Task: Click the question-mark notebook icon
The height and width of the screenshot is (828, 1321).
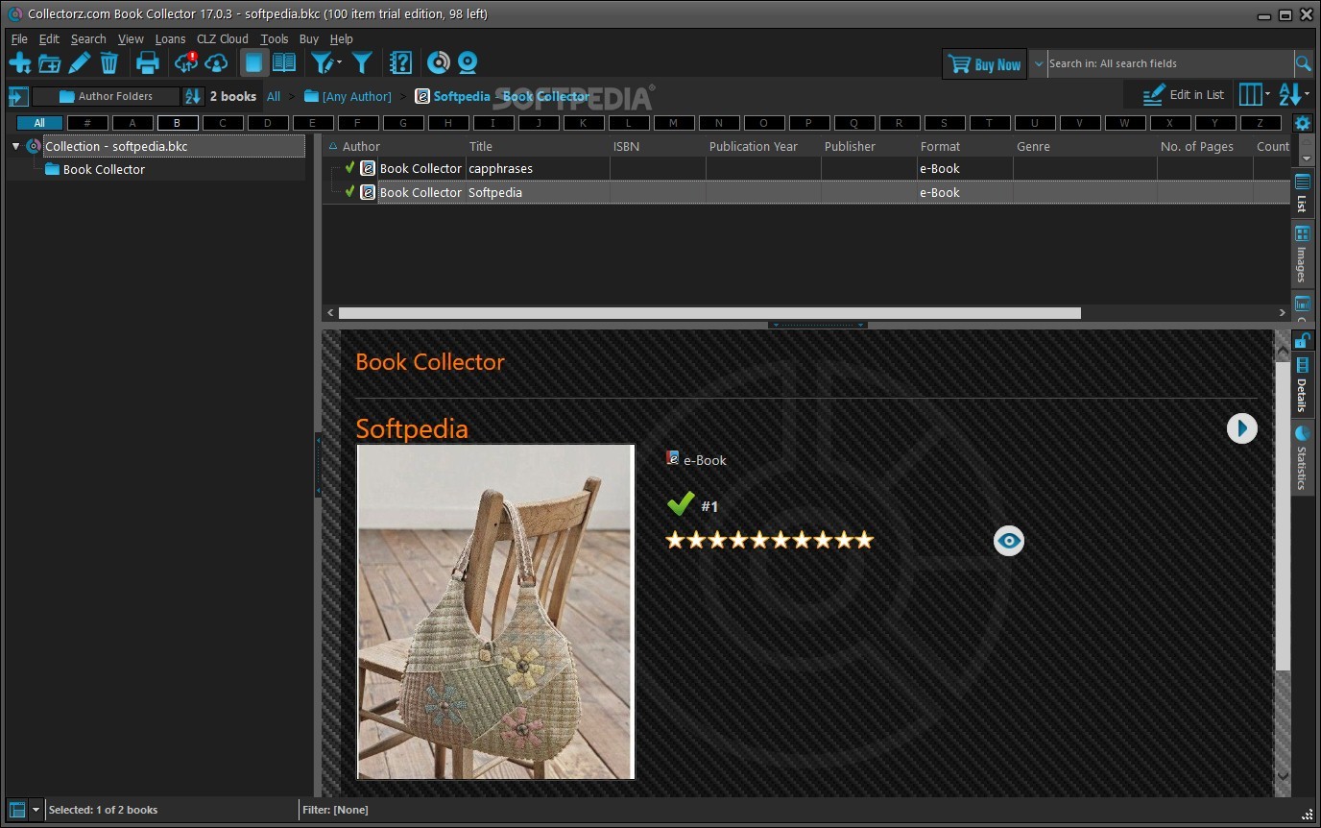Action: point(400,63)
